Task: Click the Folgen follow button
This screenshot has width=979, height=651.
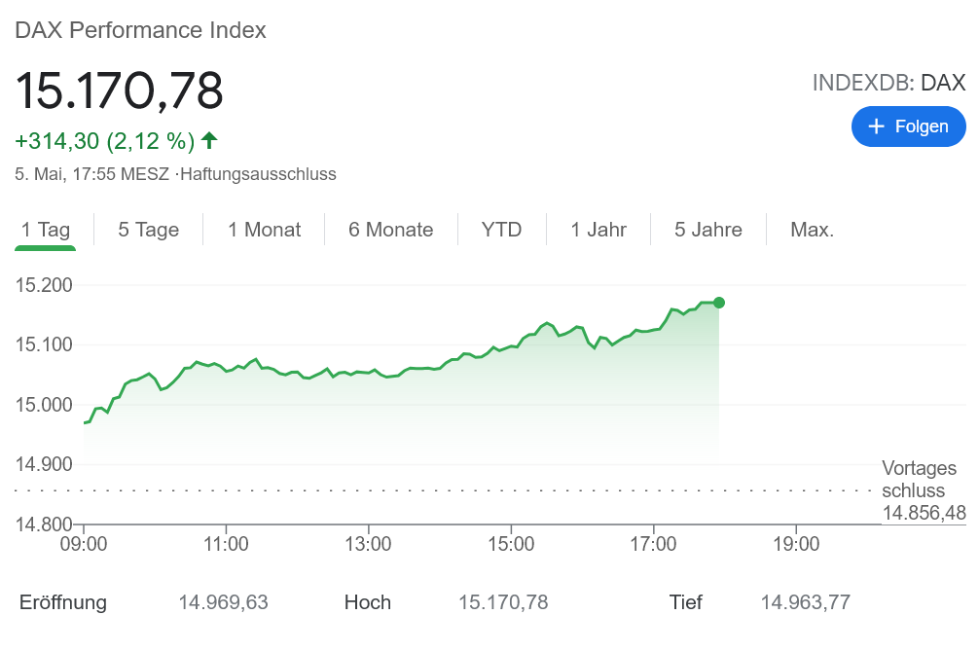Action: point(908,127)
